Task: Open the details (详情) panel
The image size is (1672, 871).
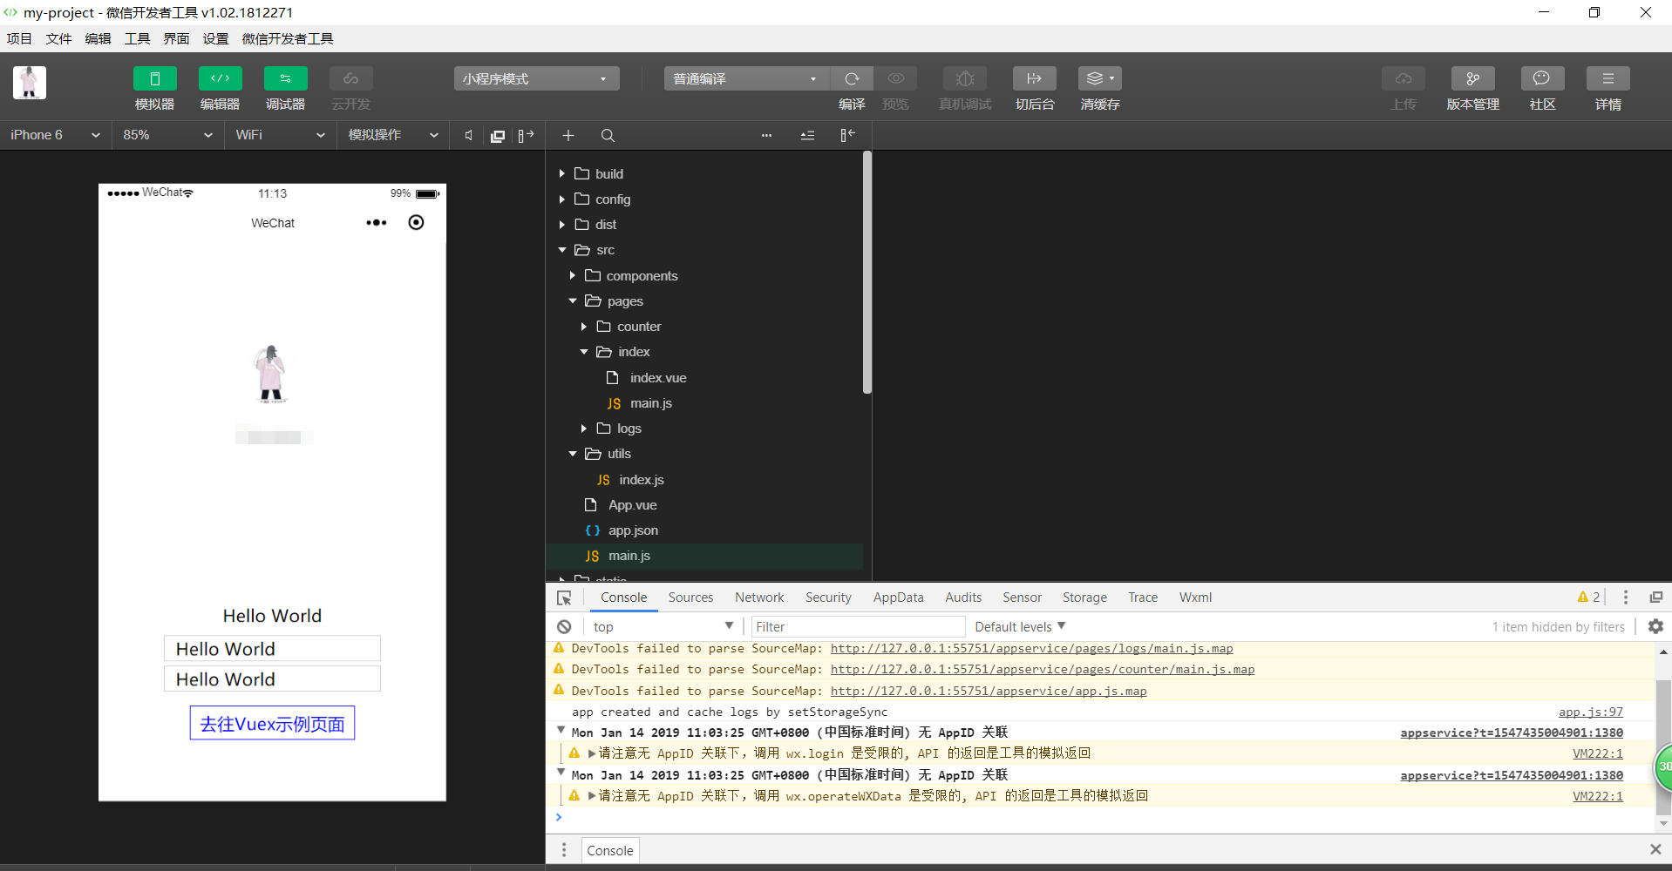Action: (1608, 78)
